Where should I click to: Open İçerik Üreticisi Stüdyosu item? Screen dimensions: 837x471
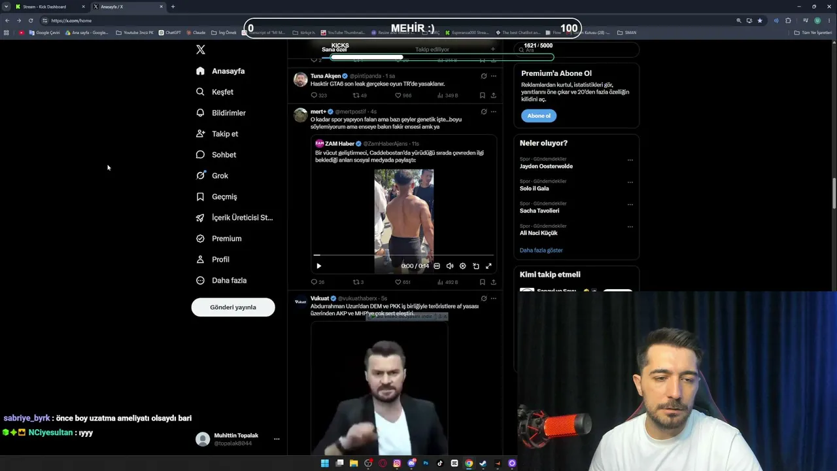point(235,217)
